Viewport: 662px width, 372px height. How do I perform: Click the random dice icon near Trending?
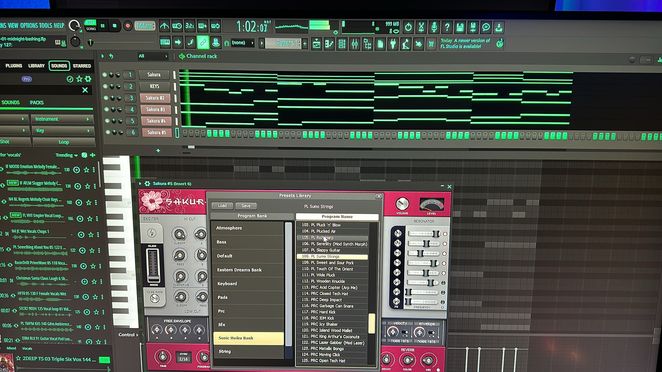(x=85, y=155)
